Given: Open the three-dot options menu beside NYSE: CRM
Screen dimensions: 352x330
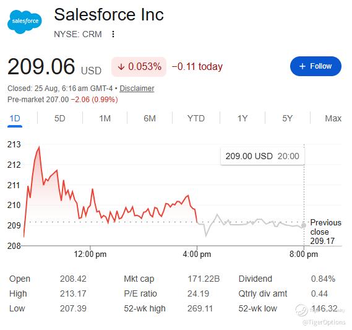Looking at the screenshot, I should (x=113, y=34).
